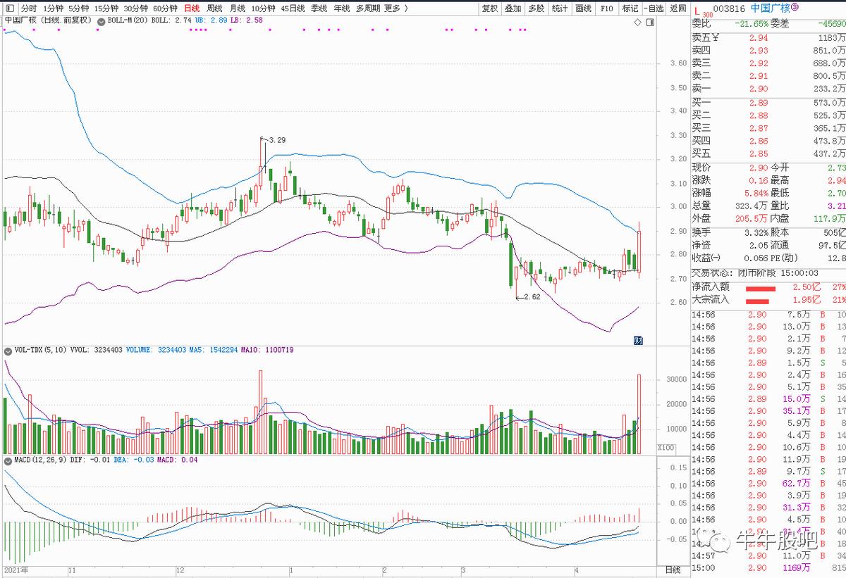Open the 复权 adjustment menu
The image size is (846, 578).
pyautogui.click(x=489, y=8)
